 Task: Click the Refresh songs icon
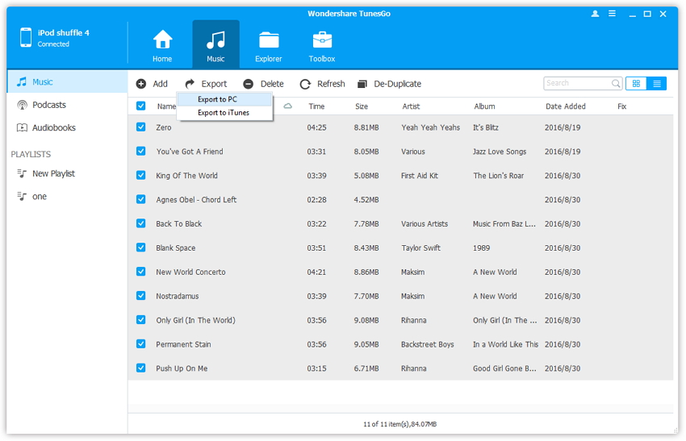(305, 84)
